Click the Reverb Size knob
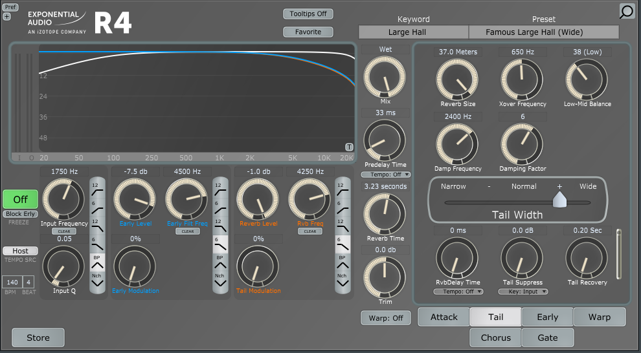The image size is (641, 353). point(457,80)
